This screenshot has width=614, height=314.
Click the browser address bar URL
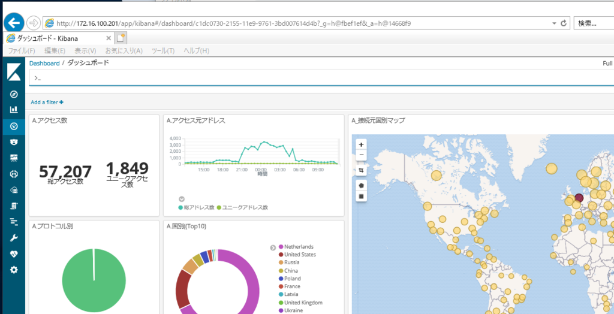(233, 23)
